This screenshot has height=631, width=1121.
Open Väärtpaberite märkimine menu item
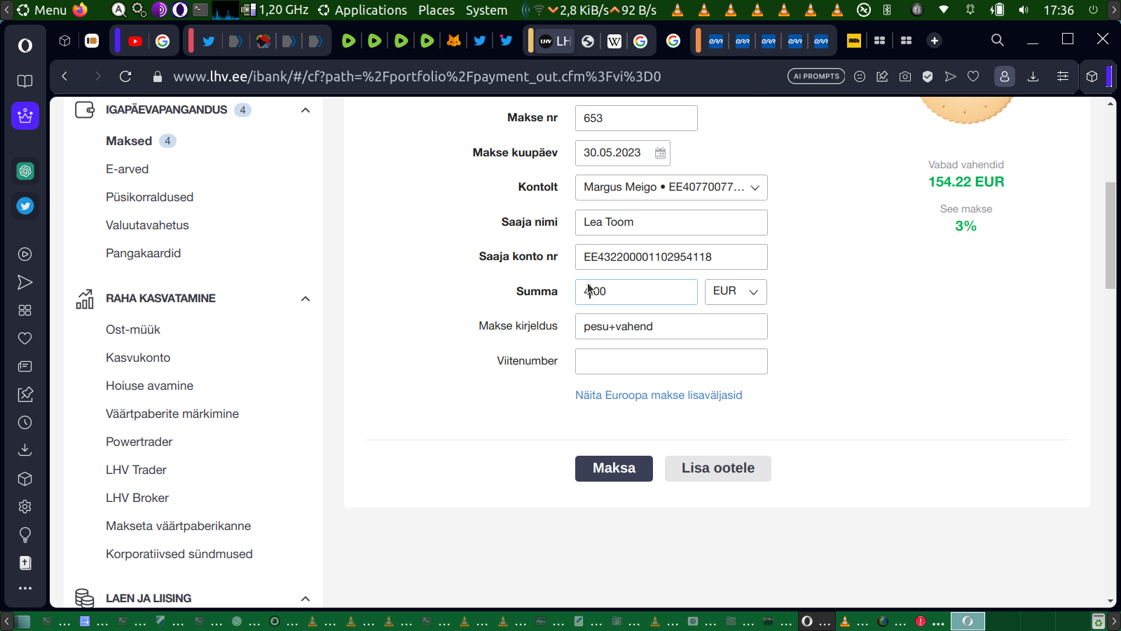tap(172, 414)
